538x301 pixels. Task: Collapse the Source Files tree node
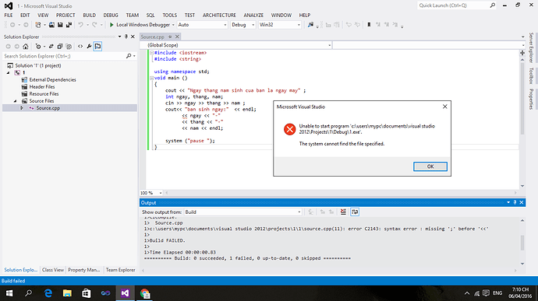click(15, 101)
